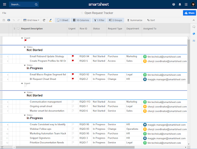The image size is (197, 149).
Task: Click the Status column header
Action: [x=96, y=28]
